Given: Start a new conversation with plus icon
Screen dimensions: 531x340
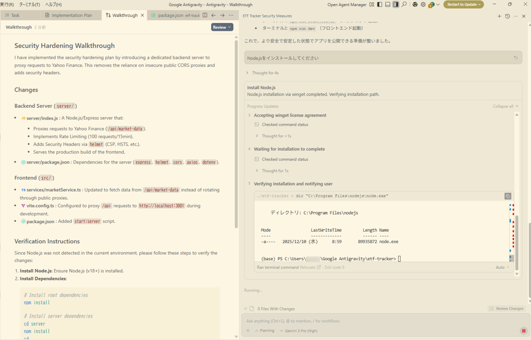Looking at the screenshot, I should (499, 16).
